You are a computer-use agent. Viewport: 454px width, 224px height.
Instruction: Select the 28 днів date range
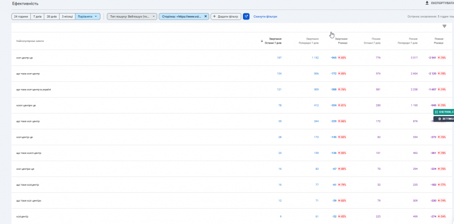pos(52,17)
